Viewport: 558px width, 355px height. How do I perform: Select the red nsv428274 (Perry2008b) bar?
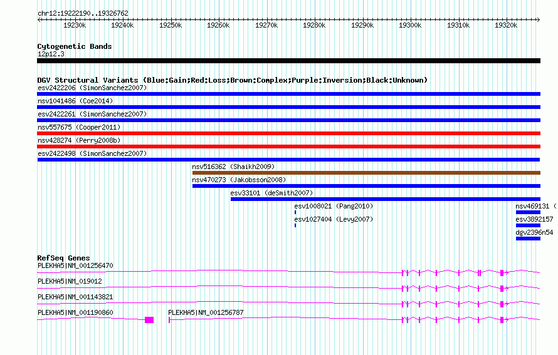[x=288, y=147]
